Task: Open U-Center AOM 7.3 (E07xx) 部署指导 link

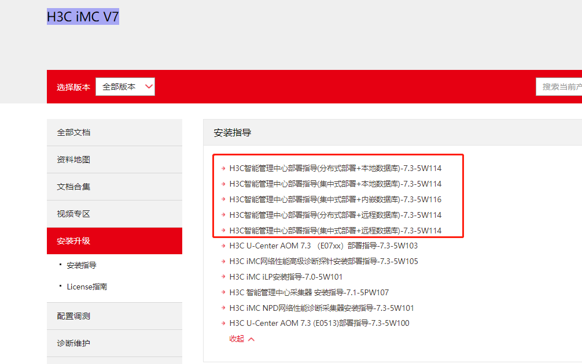Action: (x=323, y=246)
